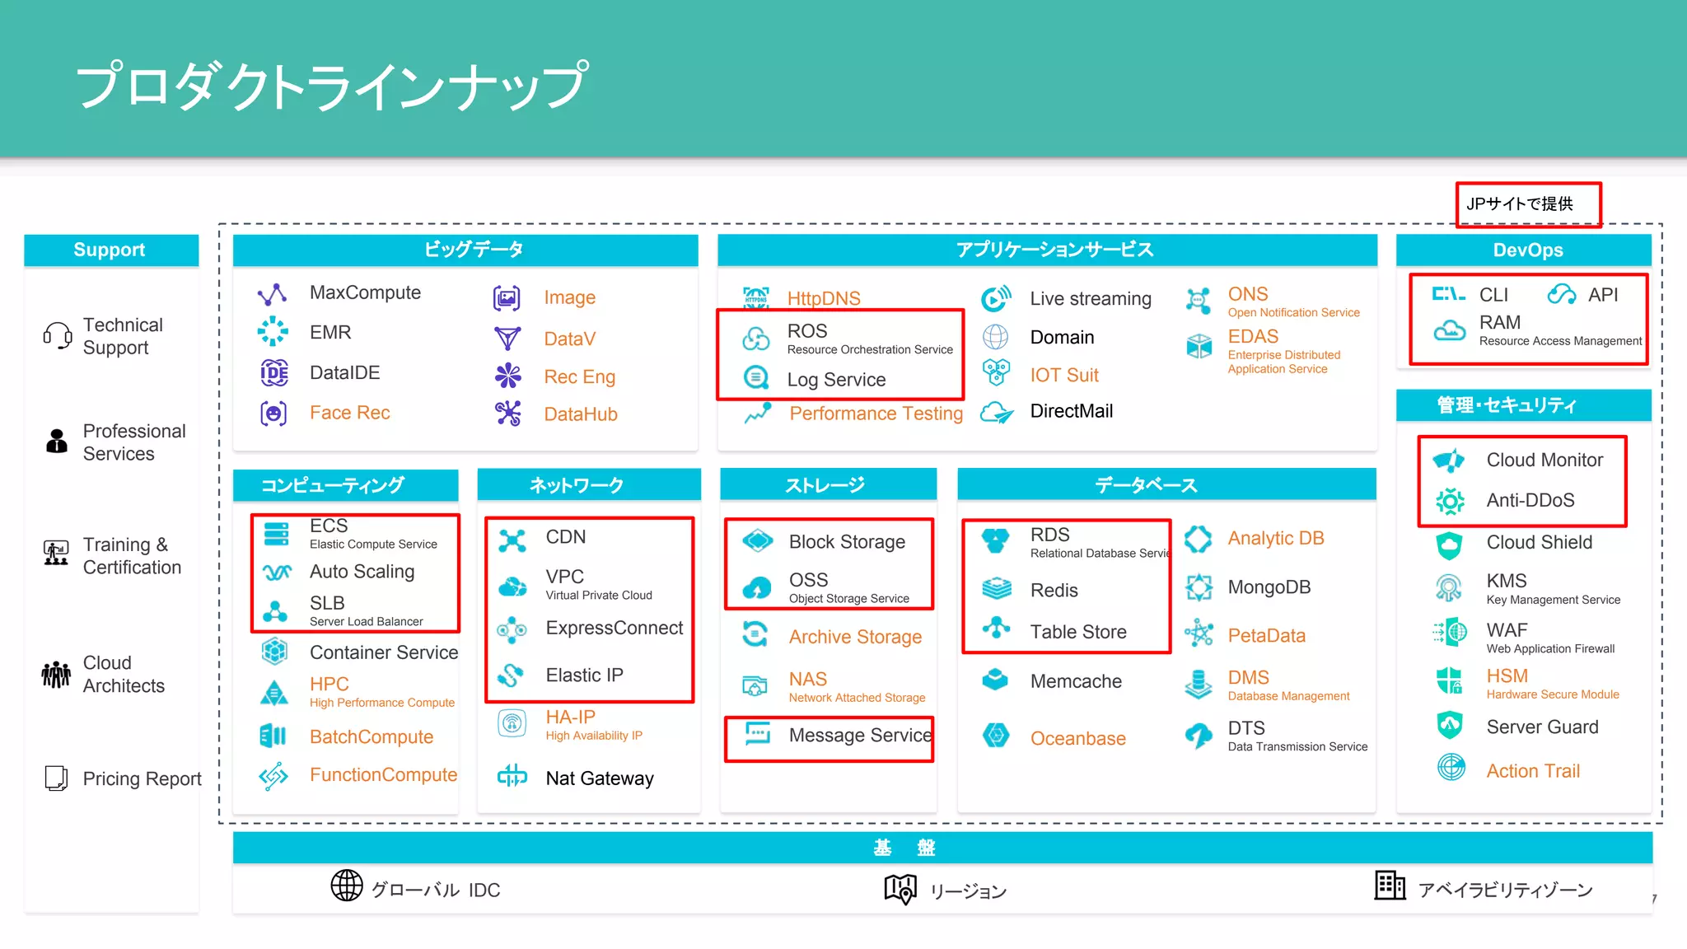Open the Archive Storage link
The image size is (1687, 949).
point(855,637)
